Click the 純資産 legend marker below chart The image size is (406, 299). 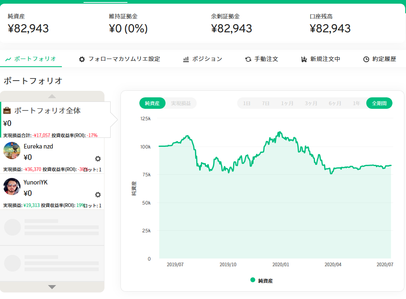click(x=253, y=280)
